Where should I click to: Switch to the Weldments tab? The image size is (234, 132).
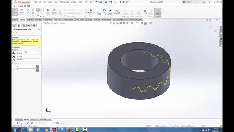click(x=48, y=20)
